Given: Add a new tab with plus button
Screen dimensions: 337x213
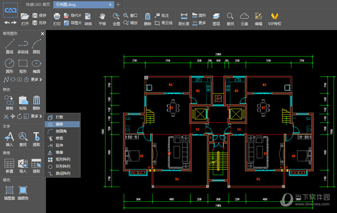Looking at the screenshot, I should pos(118,4).
